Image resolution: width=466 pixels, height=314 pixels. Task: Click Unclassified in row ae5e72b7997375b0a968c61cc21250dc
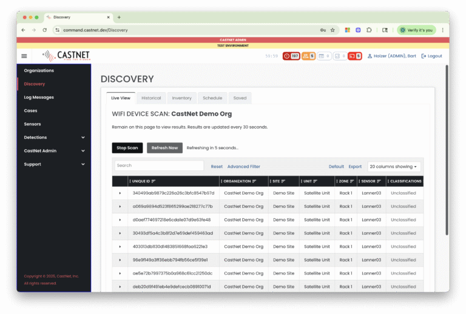[403, 273]
